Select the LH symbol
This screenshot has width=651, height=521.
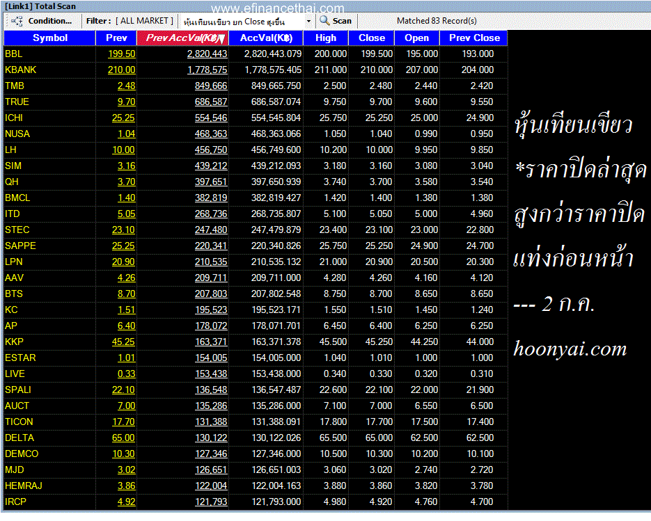tap(10, 150)
